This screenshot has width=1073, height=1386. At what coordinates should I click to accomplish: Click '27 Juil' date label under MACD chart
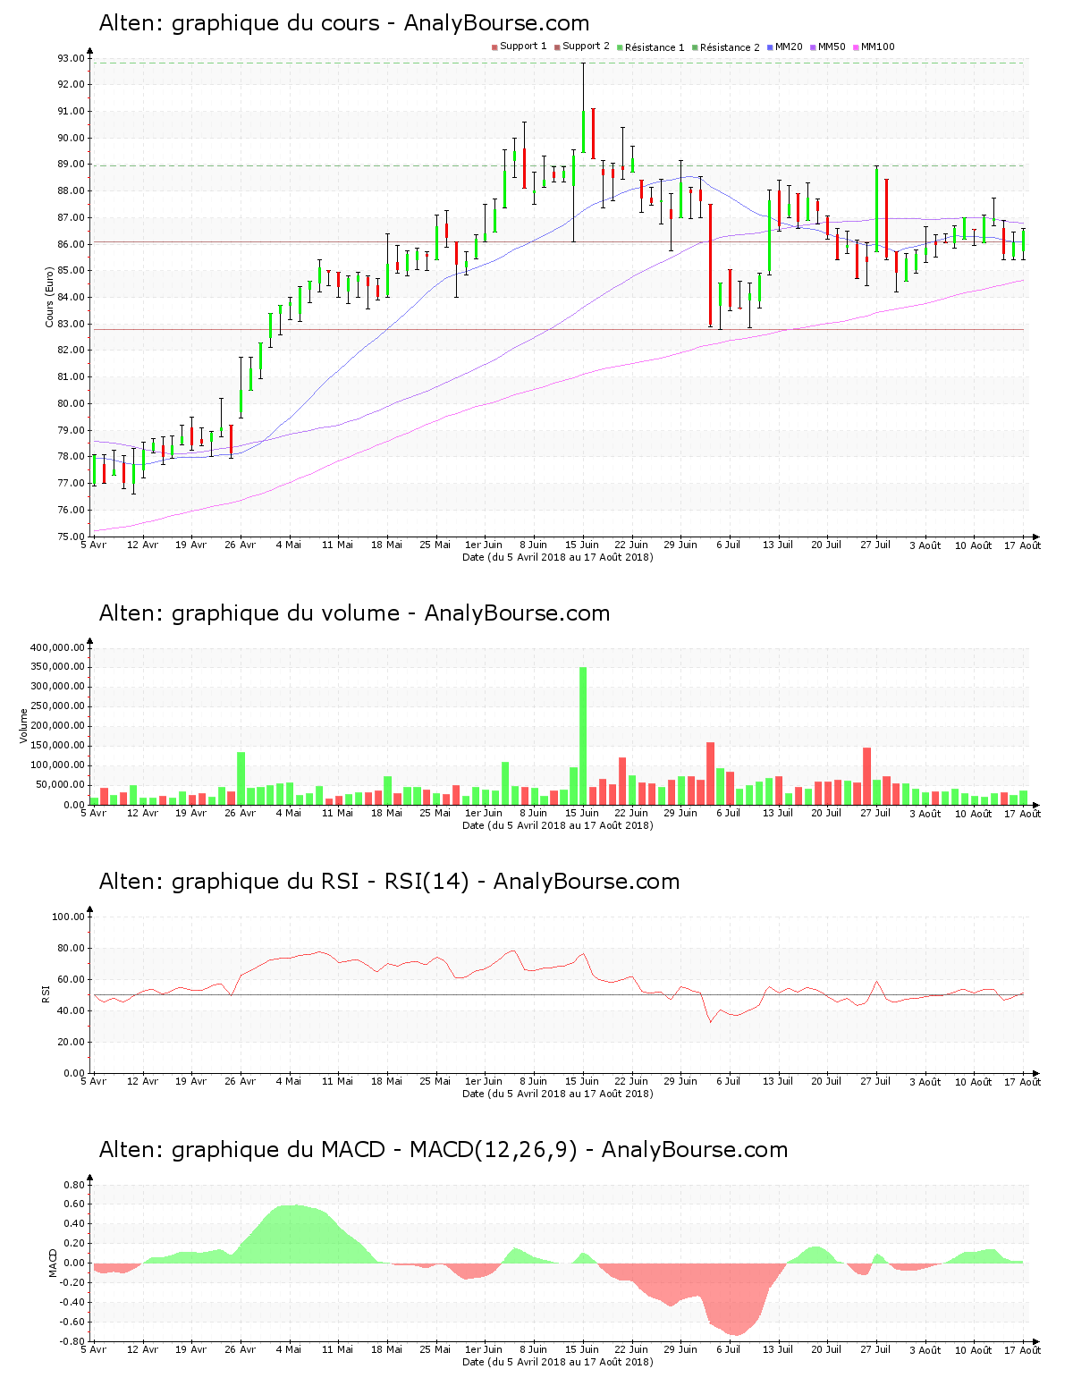click(875, 1350)
